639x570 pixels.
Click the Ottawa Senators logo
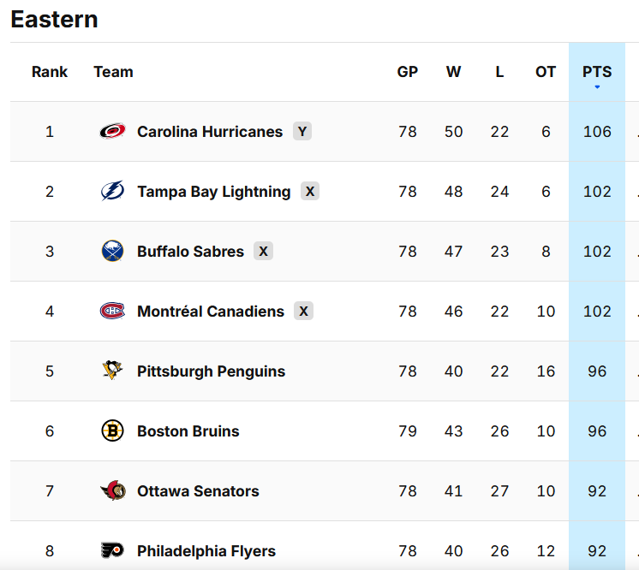coord(112,491)
